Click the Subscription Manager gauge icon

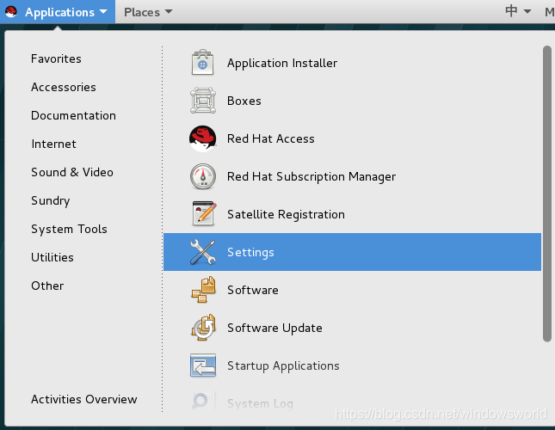(x=203, y=176)
